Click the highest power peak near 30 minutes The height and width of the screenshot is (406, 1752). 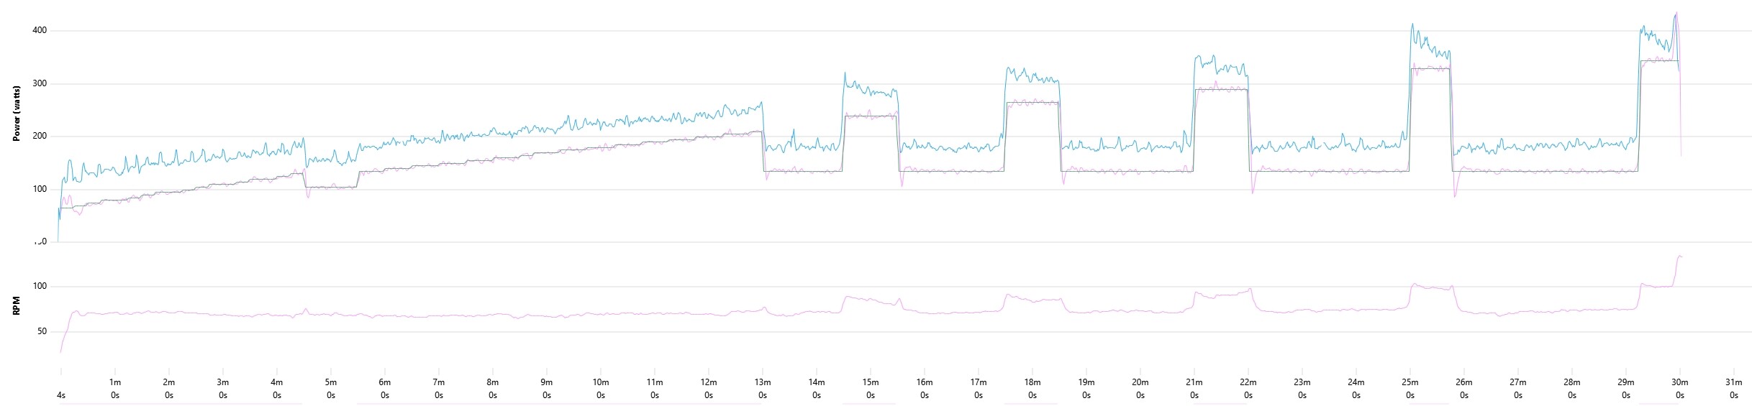1676,13
